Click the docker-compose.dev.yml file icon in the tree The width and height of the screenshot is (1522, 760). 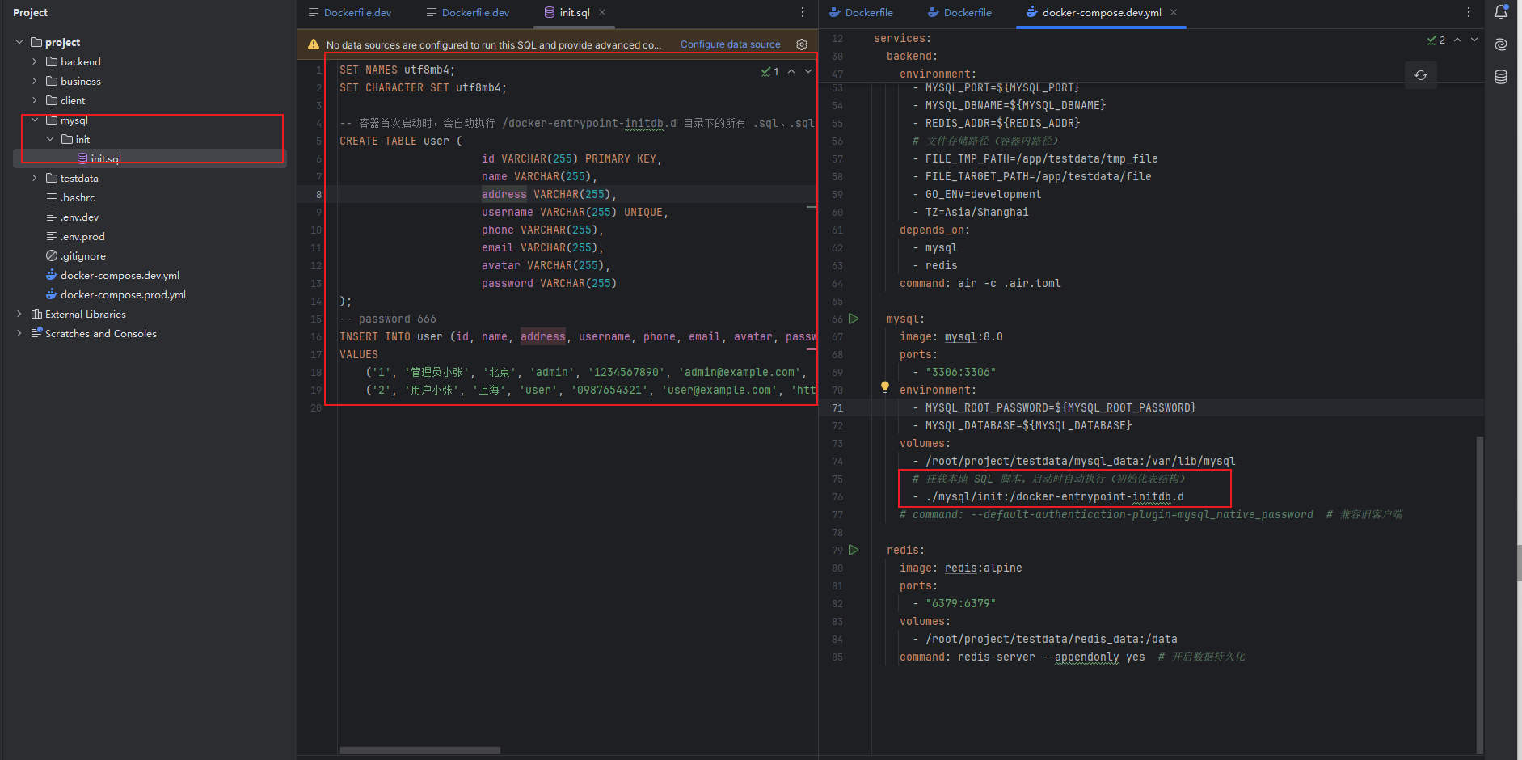(52, 275)
